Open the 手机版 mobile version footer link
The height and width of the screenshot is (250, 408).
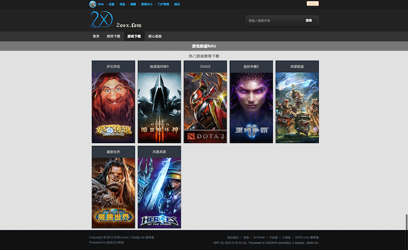pyautogui.click(x=273, y=238)
